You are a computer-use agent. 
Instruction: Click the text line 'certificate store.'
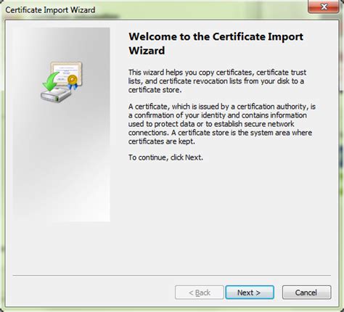155,90
